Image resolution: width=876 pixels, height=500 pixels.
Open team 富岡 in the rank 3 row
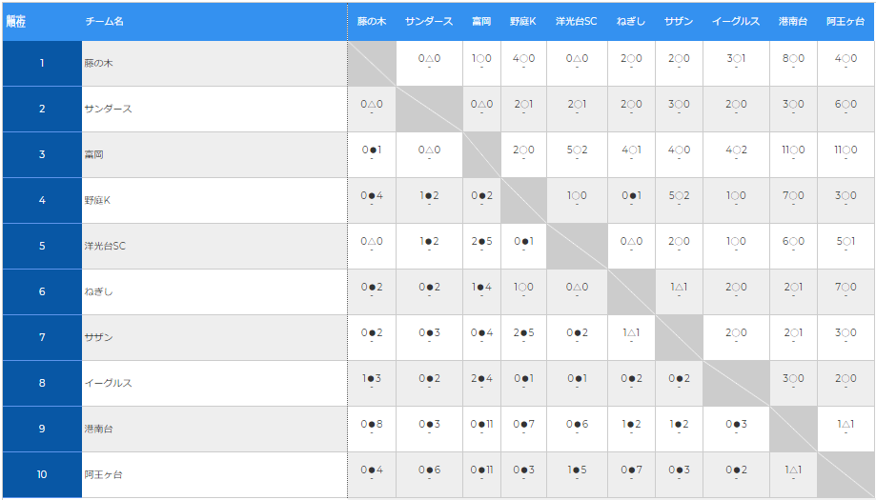[x=93, y=154]
